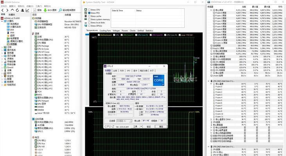Toggle CPU Core #4 graph checkbox
Screen dimensions: 286x156
coord(165,35)
